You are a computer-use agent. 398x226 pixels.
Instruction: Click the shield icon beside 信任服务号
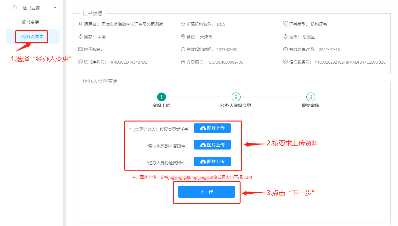click(x=286, y=62)
